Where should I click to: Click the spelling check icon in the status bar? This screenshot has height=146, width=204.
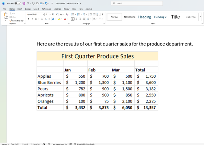(44, 144)
